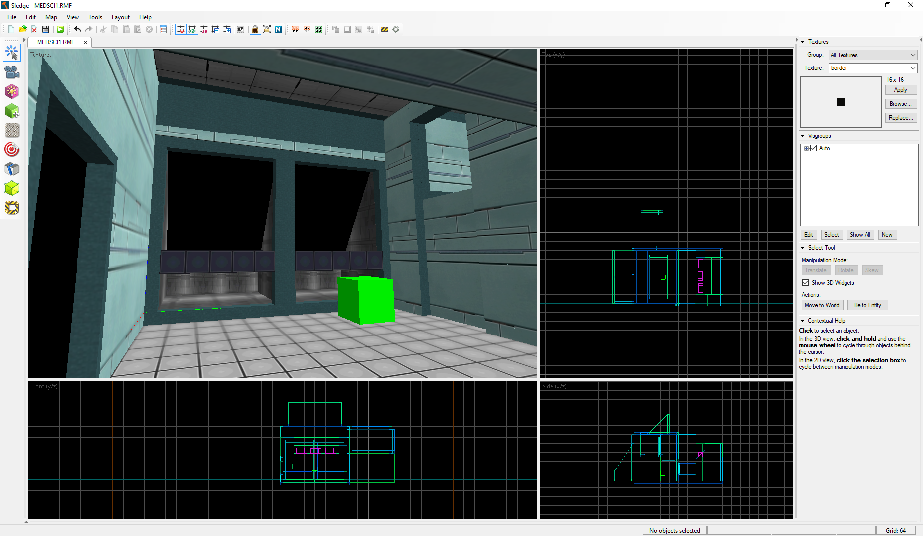Collapse the Contextual Help panel
Image resolution: width=923 pixels, height=536 pixels.
803,321
